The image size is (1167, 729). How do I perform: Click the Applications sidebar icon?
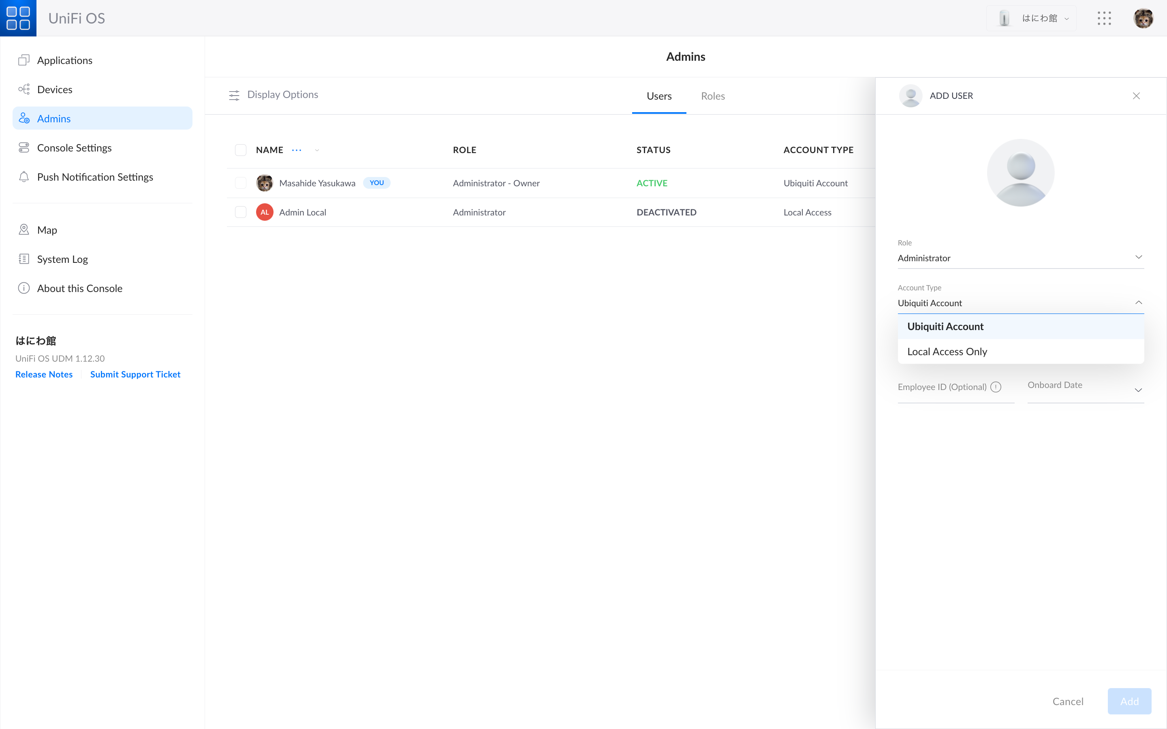[24, 60]
